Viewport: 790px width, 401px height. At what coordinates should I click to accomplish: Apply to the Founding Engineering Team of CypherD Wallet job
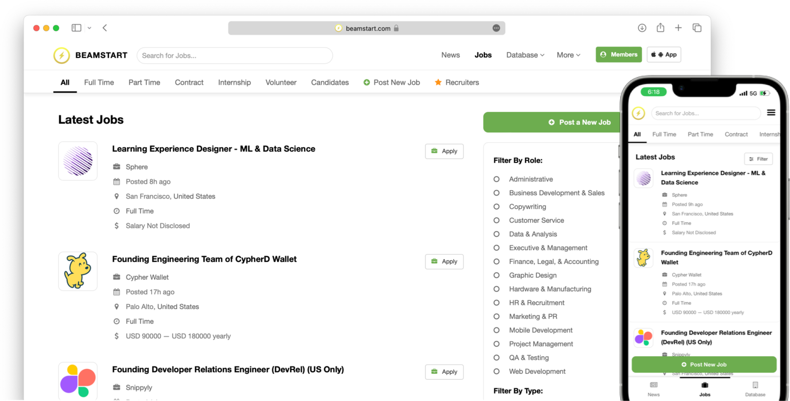tap(444, 261)
